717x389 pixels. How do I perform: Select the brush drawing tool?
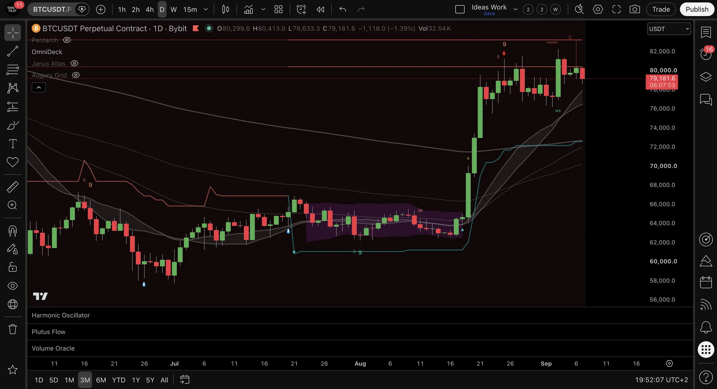[13, 125]
